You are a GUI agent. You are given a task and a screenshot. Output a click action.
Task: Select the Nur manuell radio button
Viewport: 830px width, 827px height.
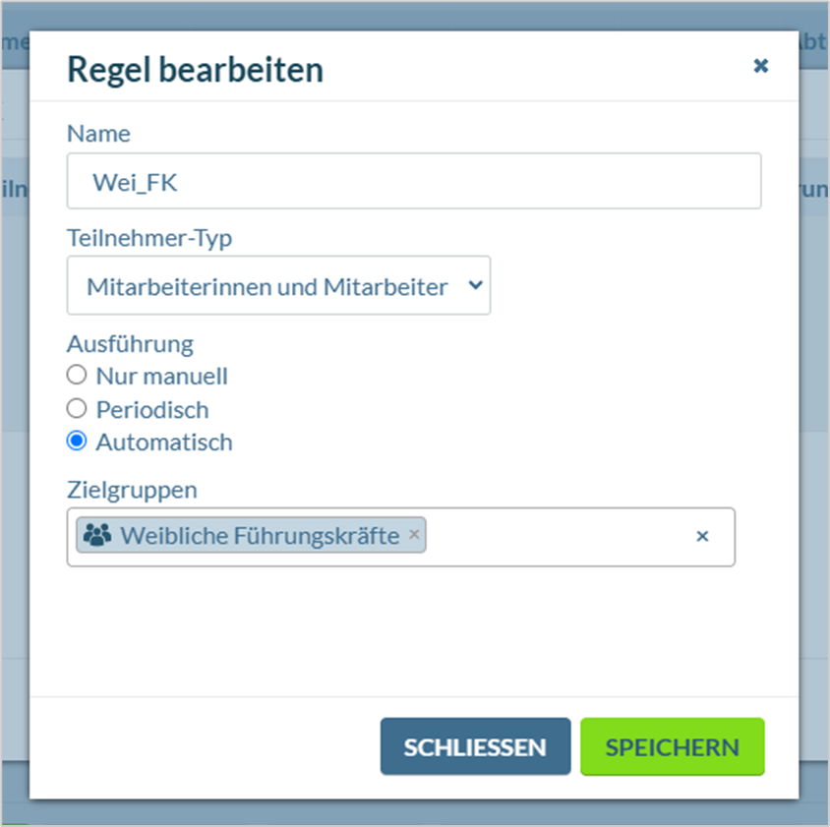(x=77, y=375)
